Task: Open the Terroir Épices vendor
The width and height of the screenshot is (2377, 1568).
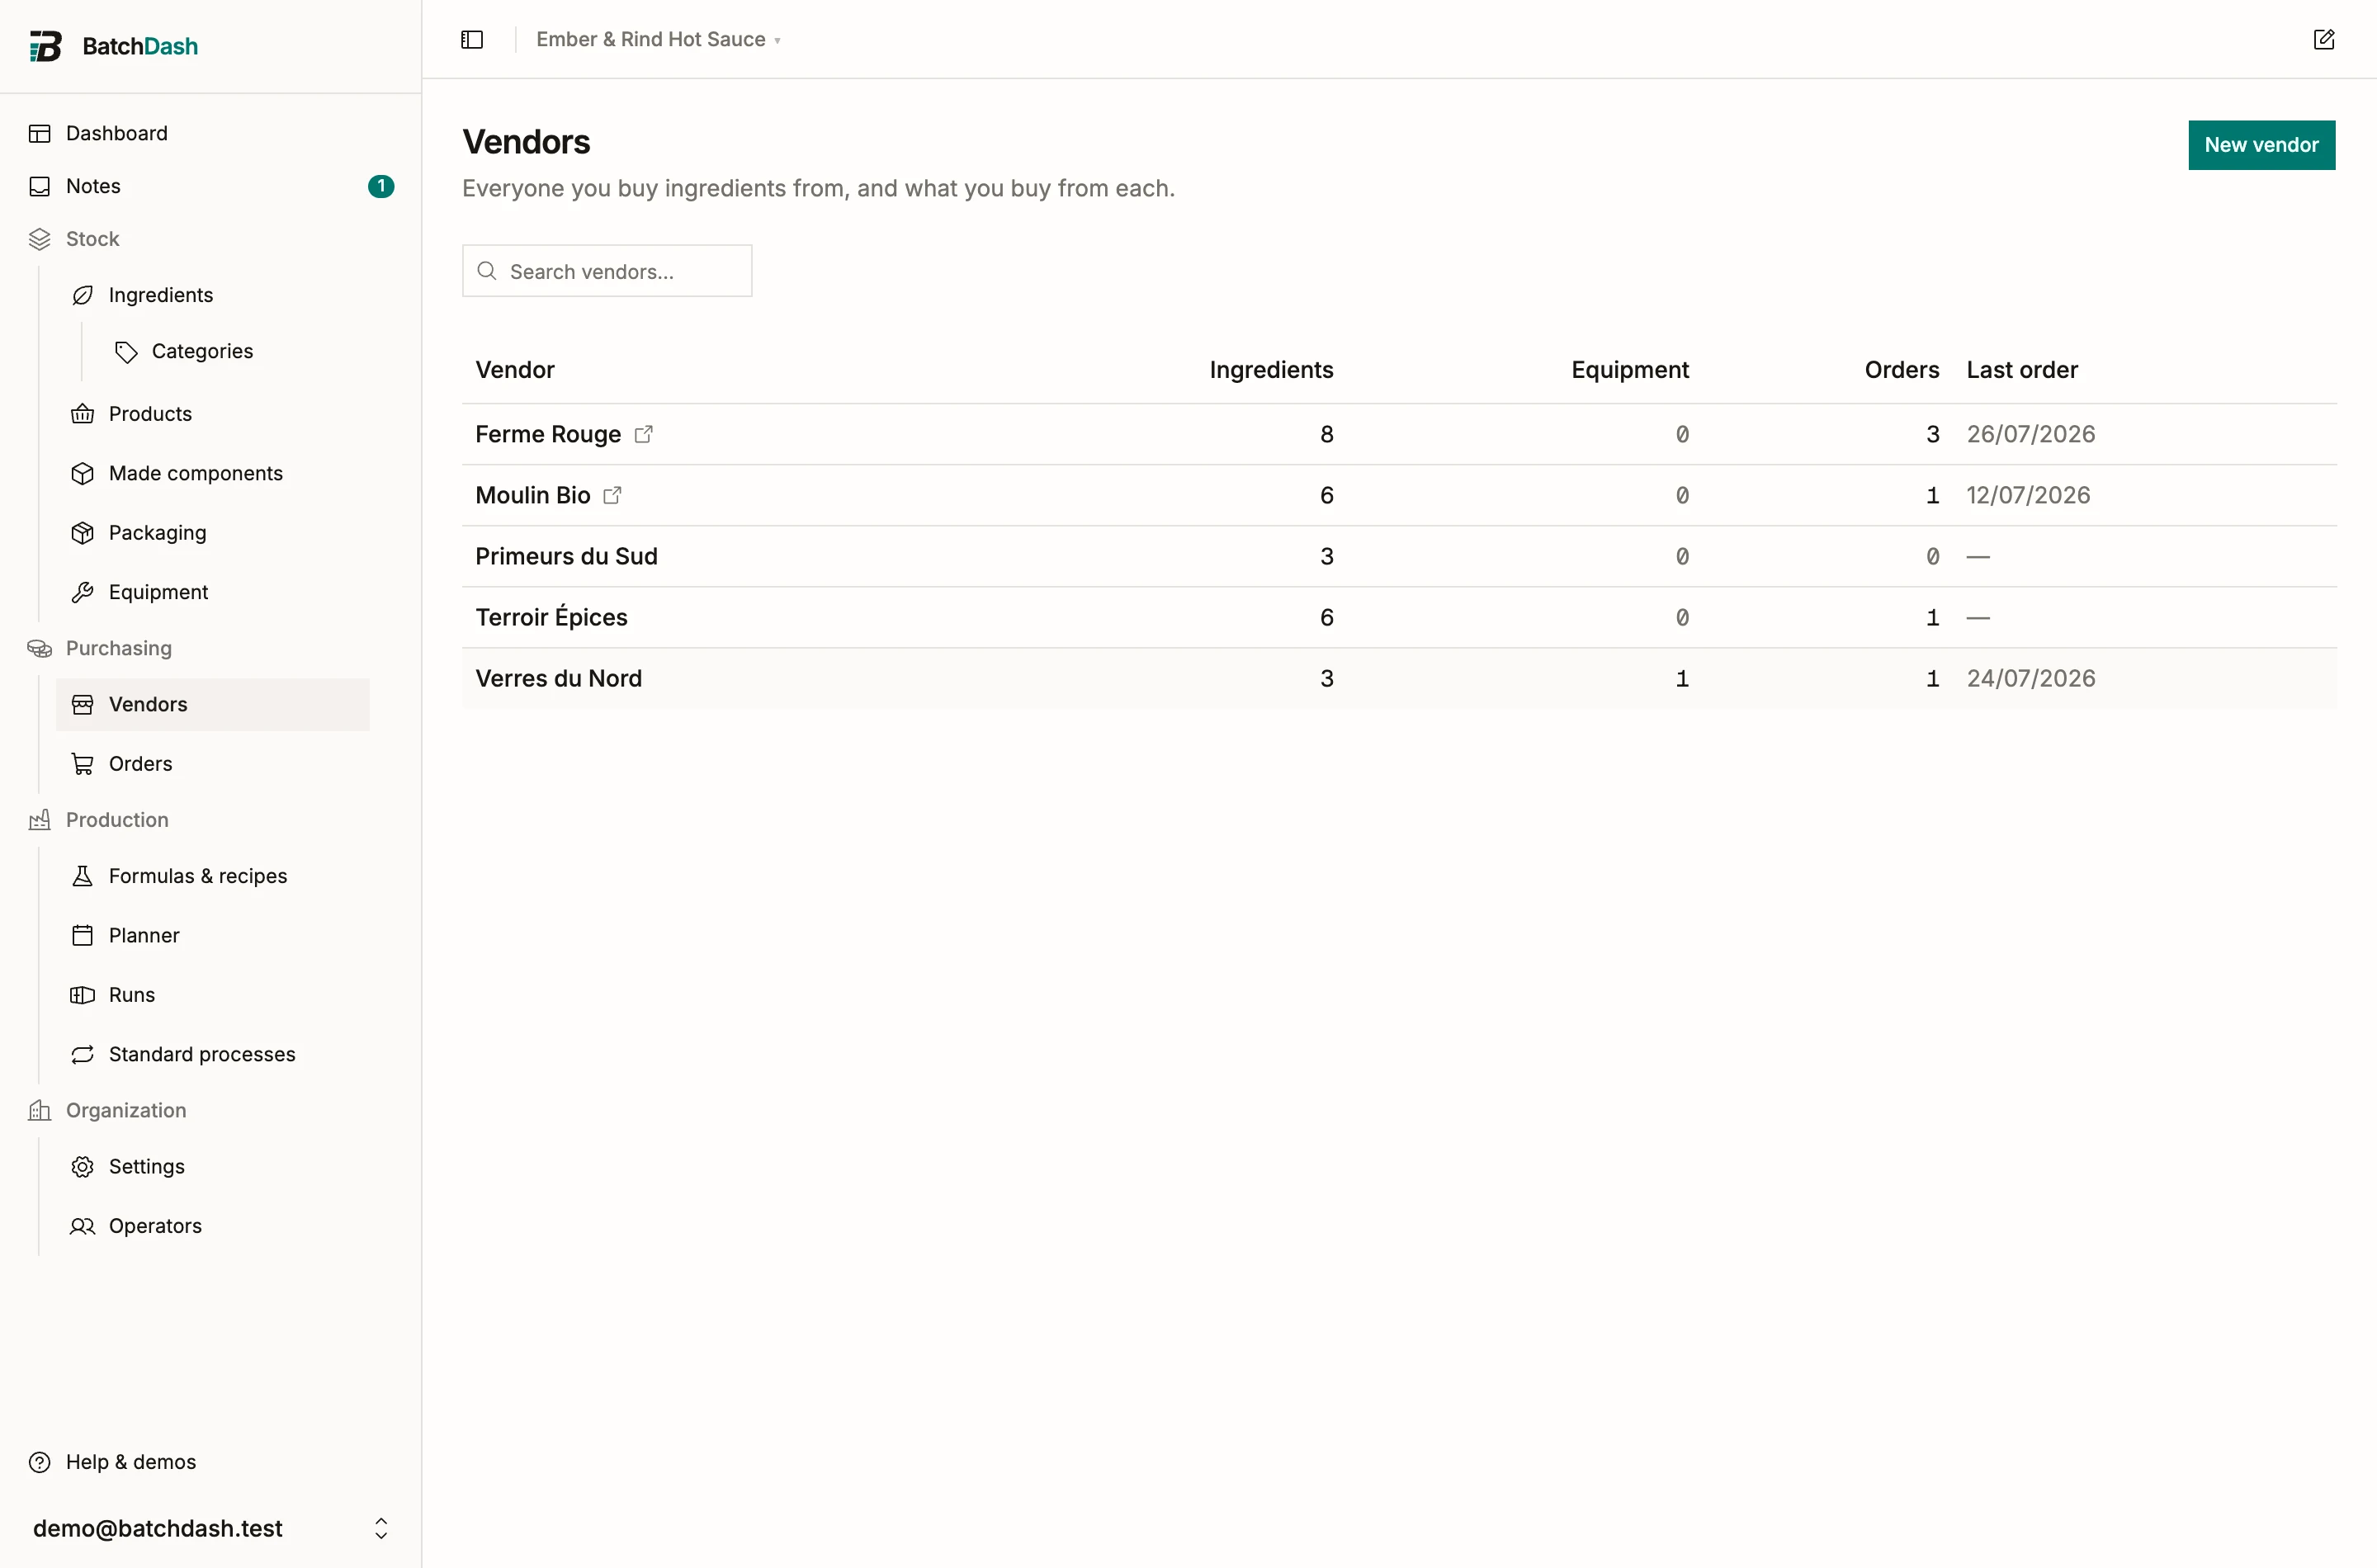Action: [x=551, y=617]
